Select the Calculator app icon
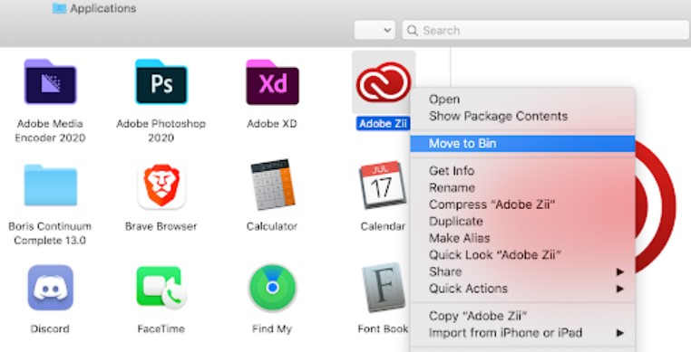 pyautogui.click(x=272, y=185)
